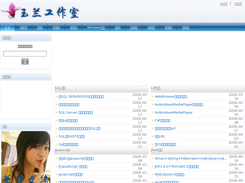Image resolution: width=245 pixels, height=183 pixels.
Task: Open the 'JavaScript' capitalized article link
Action: [x=73, y=167]
